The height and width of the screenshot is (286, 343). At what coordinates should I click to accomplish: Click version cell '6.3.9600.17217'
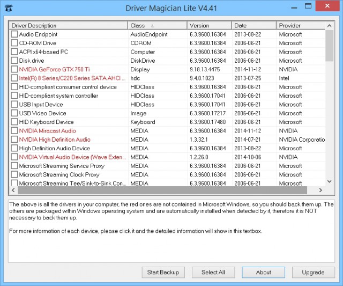[x=208, y=113]
